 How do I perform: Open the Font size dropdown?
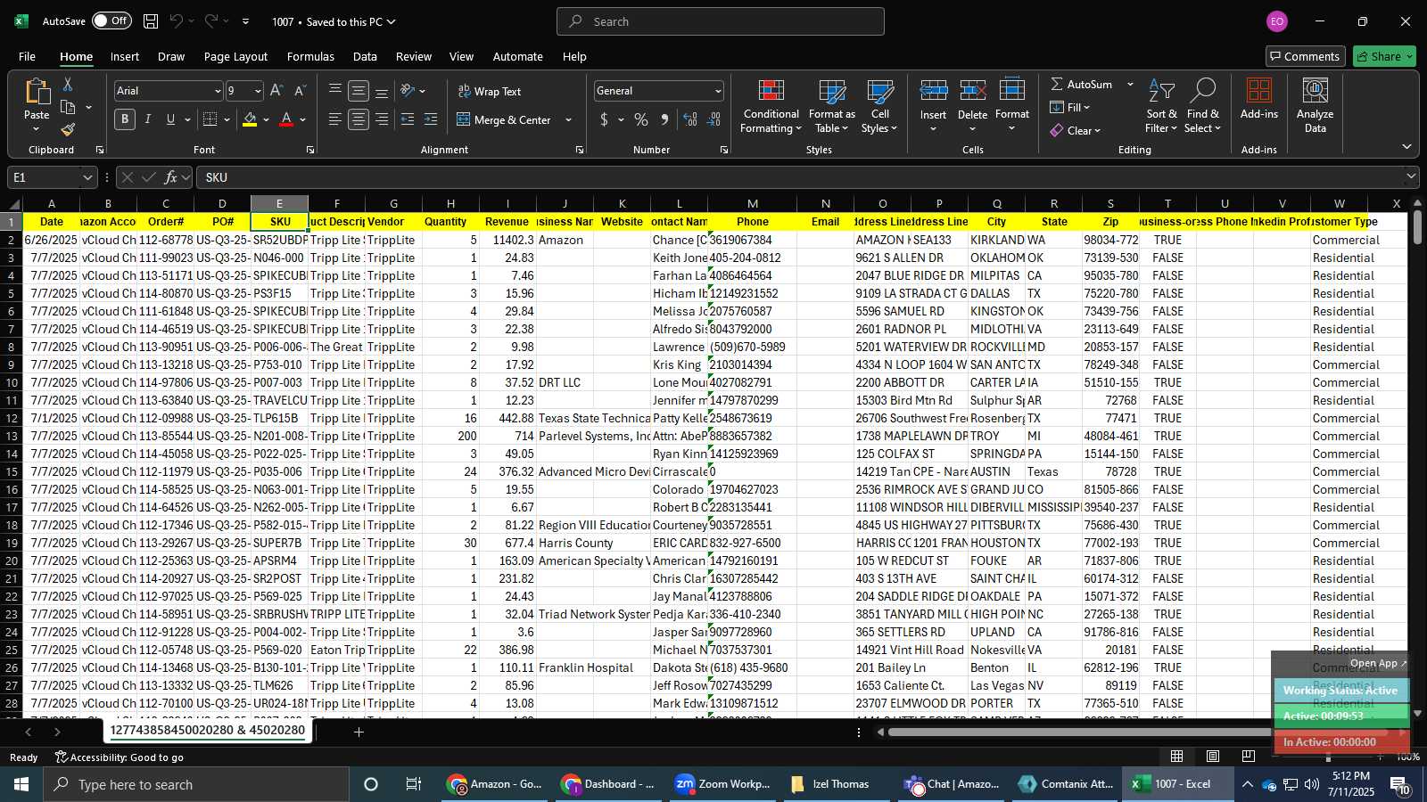tap(258, 91)
